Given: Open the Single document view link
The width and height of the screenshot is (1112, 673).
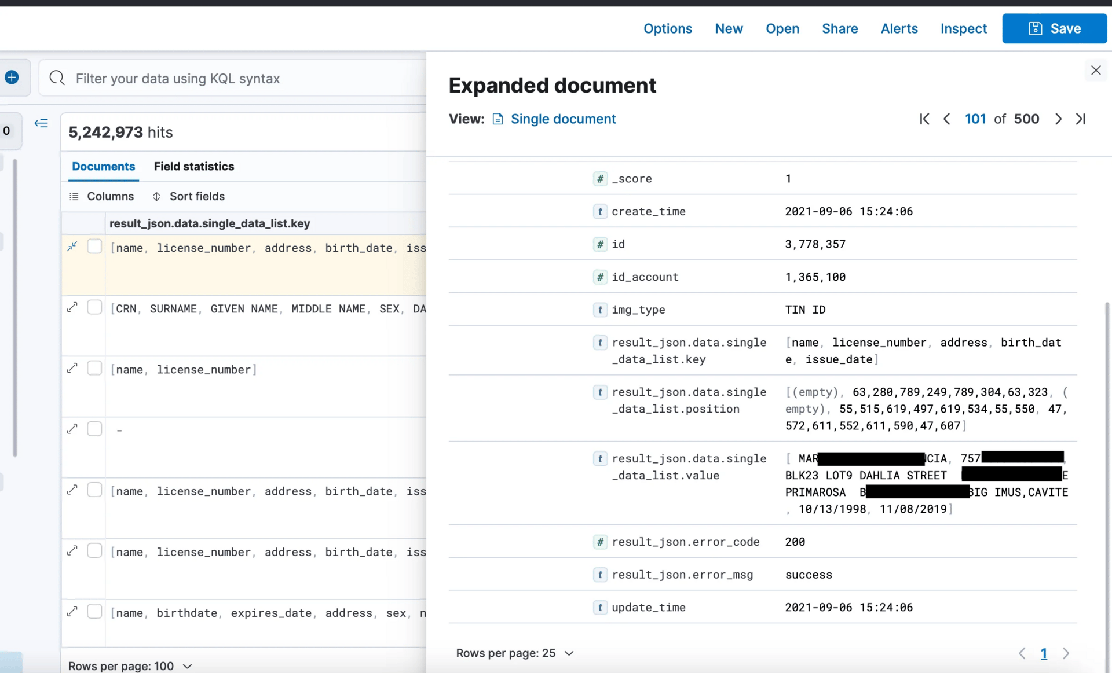Looking at the screenshot, I should 562,119.
